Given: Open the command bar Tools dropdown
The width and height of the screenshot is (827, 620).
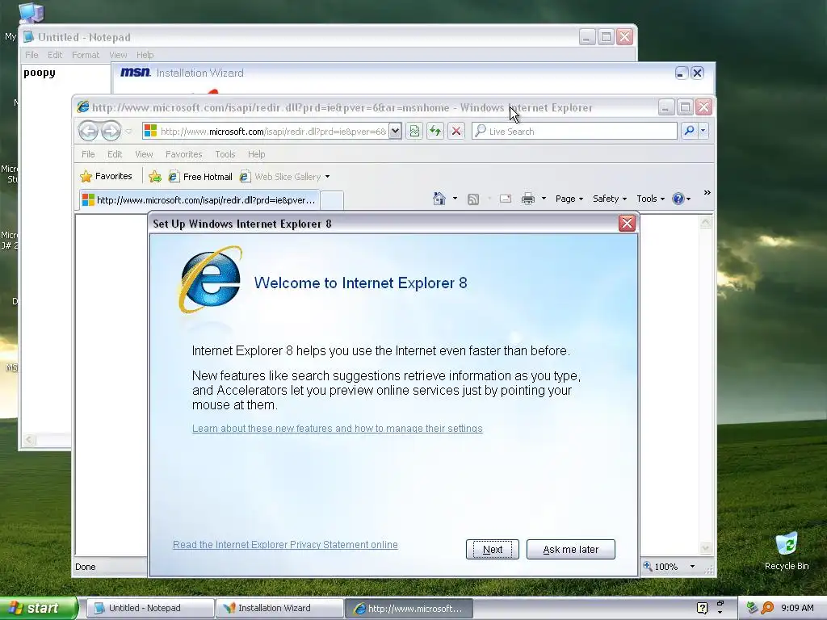Looking at the screenshot, I should click(650, 199).
